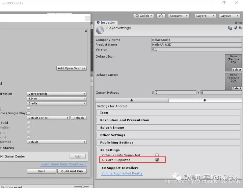Expand the Publishing Settings section
243x188 pixels.
[168, 143]
